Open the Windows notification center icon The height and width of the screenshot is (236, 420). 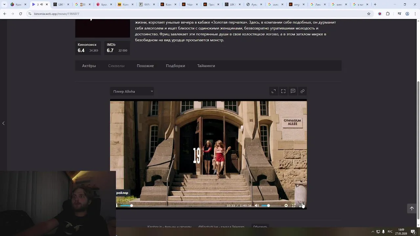(413, 232)
